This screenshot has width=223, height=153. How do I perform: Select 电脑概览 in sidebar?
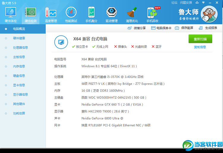click(x=23, y=29)
